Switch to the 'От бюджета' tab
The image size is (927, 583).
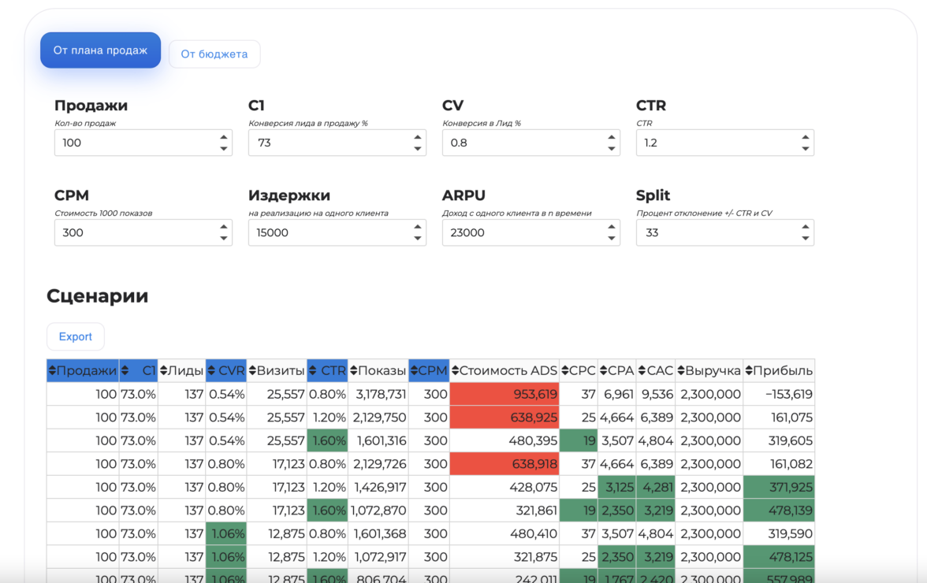pyautogui.click(x=214, y=54)
